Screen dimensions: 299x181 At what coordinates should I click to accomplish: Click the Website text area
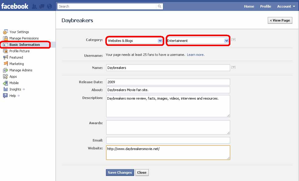coord(168,152)
